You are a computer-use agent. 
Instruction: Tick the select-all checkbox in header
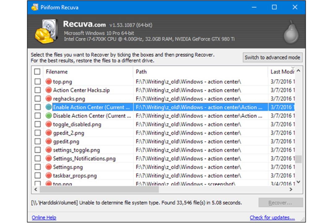click(x=37, y=72)
